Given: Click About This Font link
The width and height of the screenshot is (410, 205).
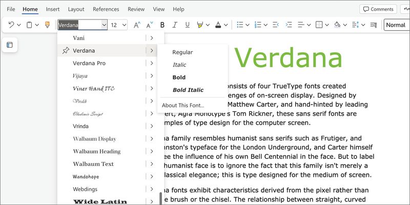Looking at the screenshot, I should tap(182, 105).
